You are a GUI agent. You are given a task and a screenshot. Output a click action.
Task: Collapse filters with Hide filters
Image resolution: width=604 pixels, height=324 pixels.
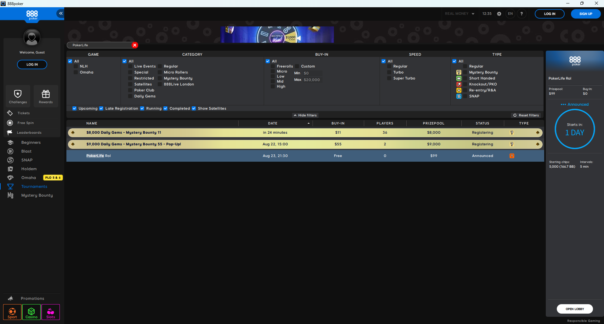[x=305, y=115]
